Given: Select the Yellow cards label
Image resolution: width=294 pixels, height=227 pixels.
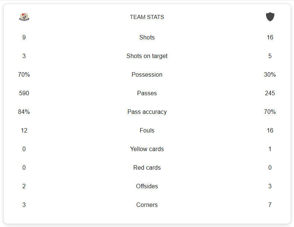Looking at the screenshot, I should [x=147, y=149].
